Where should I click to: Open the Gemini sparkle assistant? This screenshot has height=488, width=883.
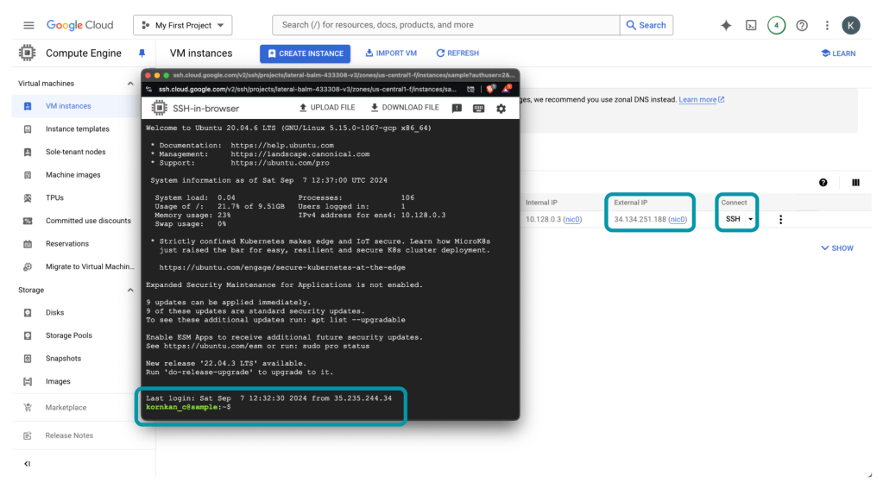click(x=726, y=25)
